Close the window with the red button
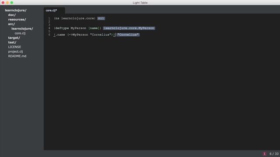 [x=3, y=3]
